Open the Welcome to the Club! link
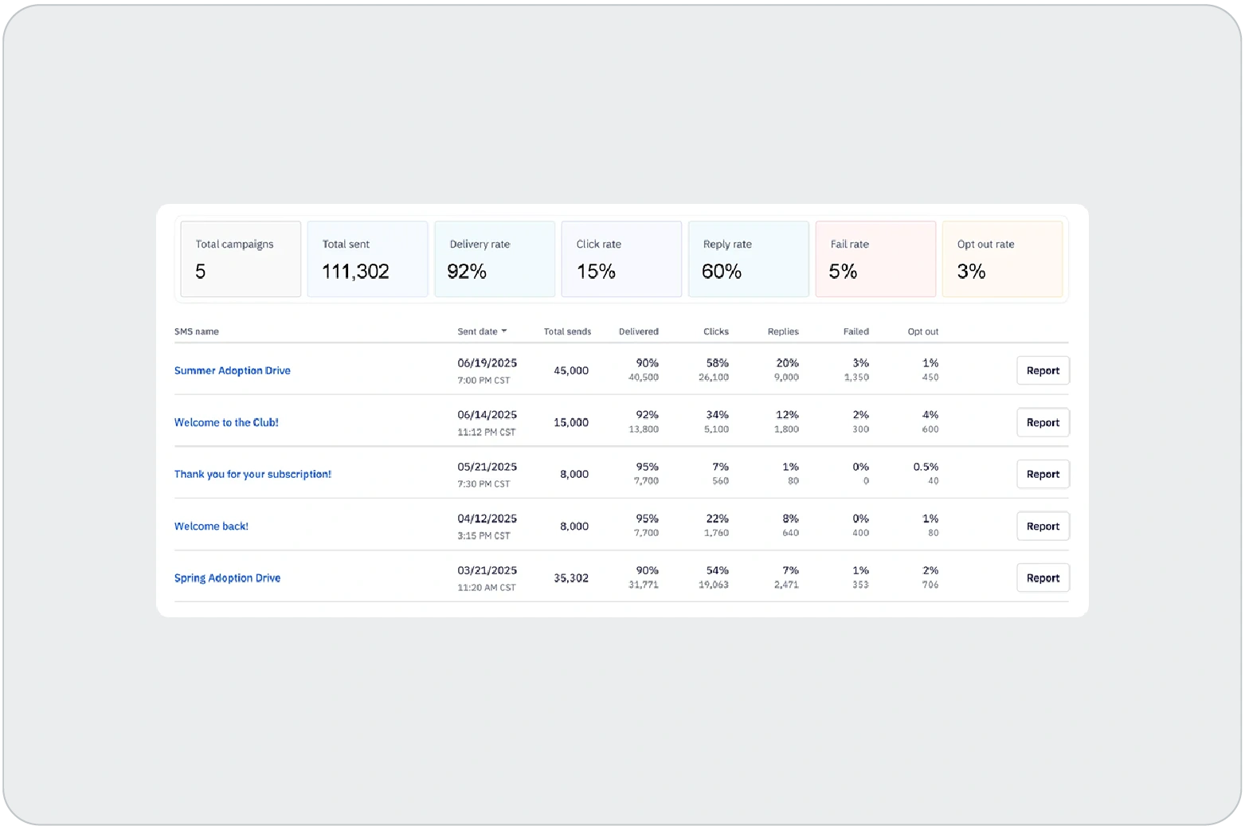Screen dimensions: 1245x830 pos(226,422)
